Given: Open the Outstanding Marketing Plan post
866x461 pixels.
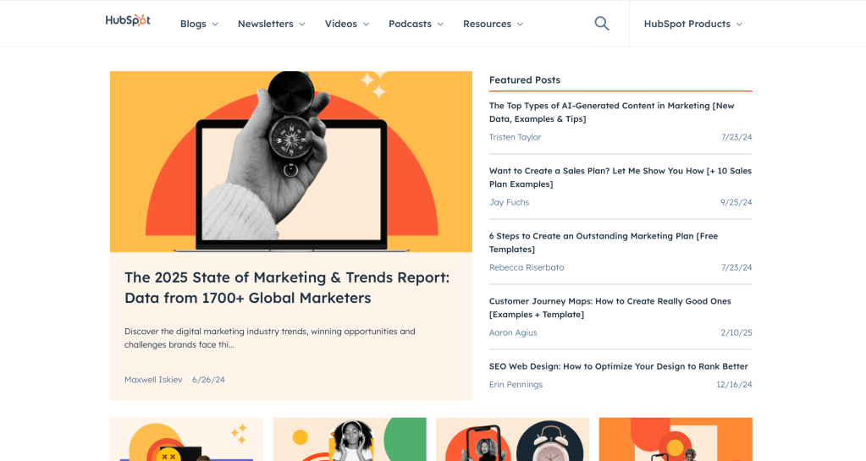Looking at the screenshot, I should (x=603, y=243).
